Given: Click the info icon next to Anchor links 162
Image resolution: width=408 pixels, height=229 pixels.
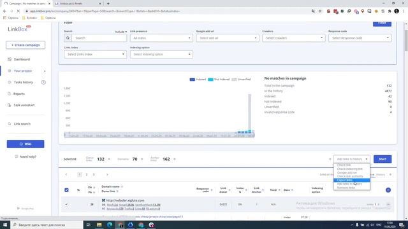Looking at the screenshot, I should (174, 159).
